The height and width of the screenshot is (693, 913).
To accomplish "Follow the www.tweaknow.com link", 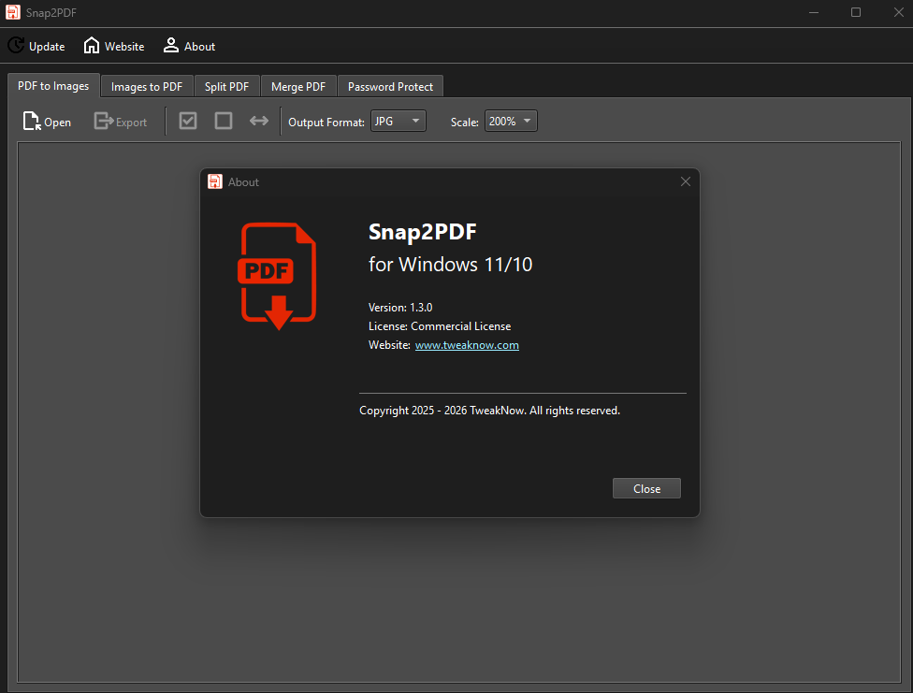I will [467, 345].
